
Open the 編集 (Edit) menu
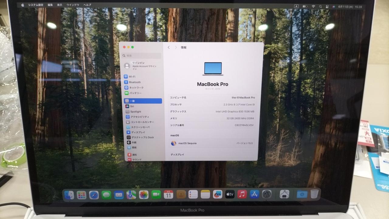click(50, 5)
